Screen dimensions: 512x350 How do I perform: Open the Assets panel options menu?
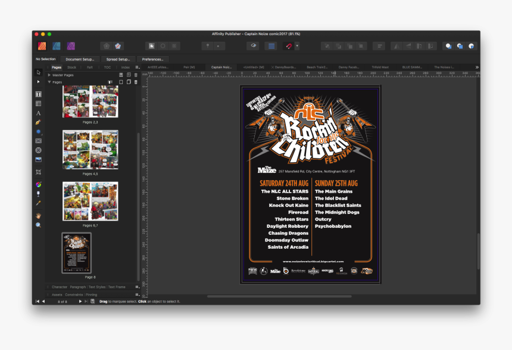click(138, 295)
